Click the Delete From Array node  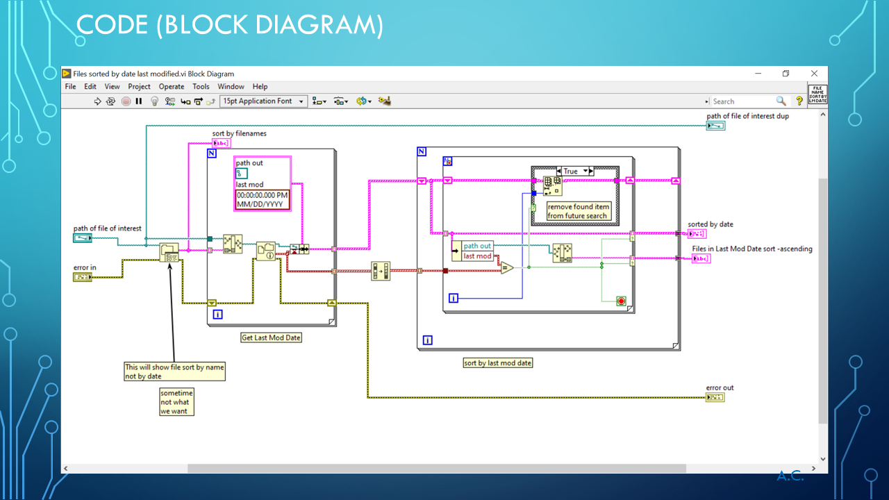553,185
